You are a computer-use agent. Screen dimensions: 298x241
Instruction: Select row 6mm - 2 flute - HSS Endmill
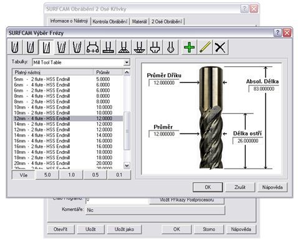coord(68,91)
